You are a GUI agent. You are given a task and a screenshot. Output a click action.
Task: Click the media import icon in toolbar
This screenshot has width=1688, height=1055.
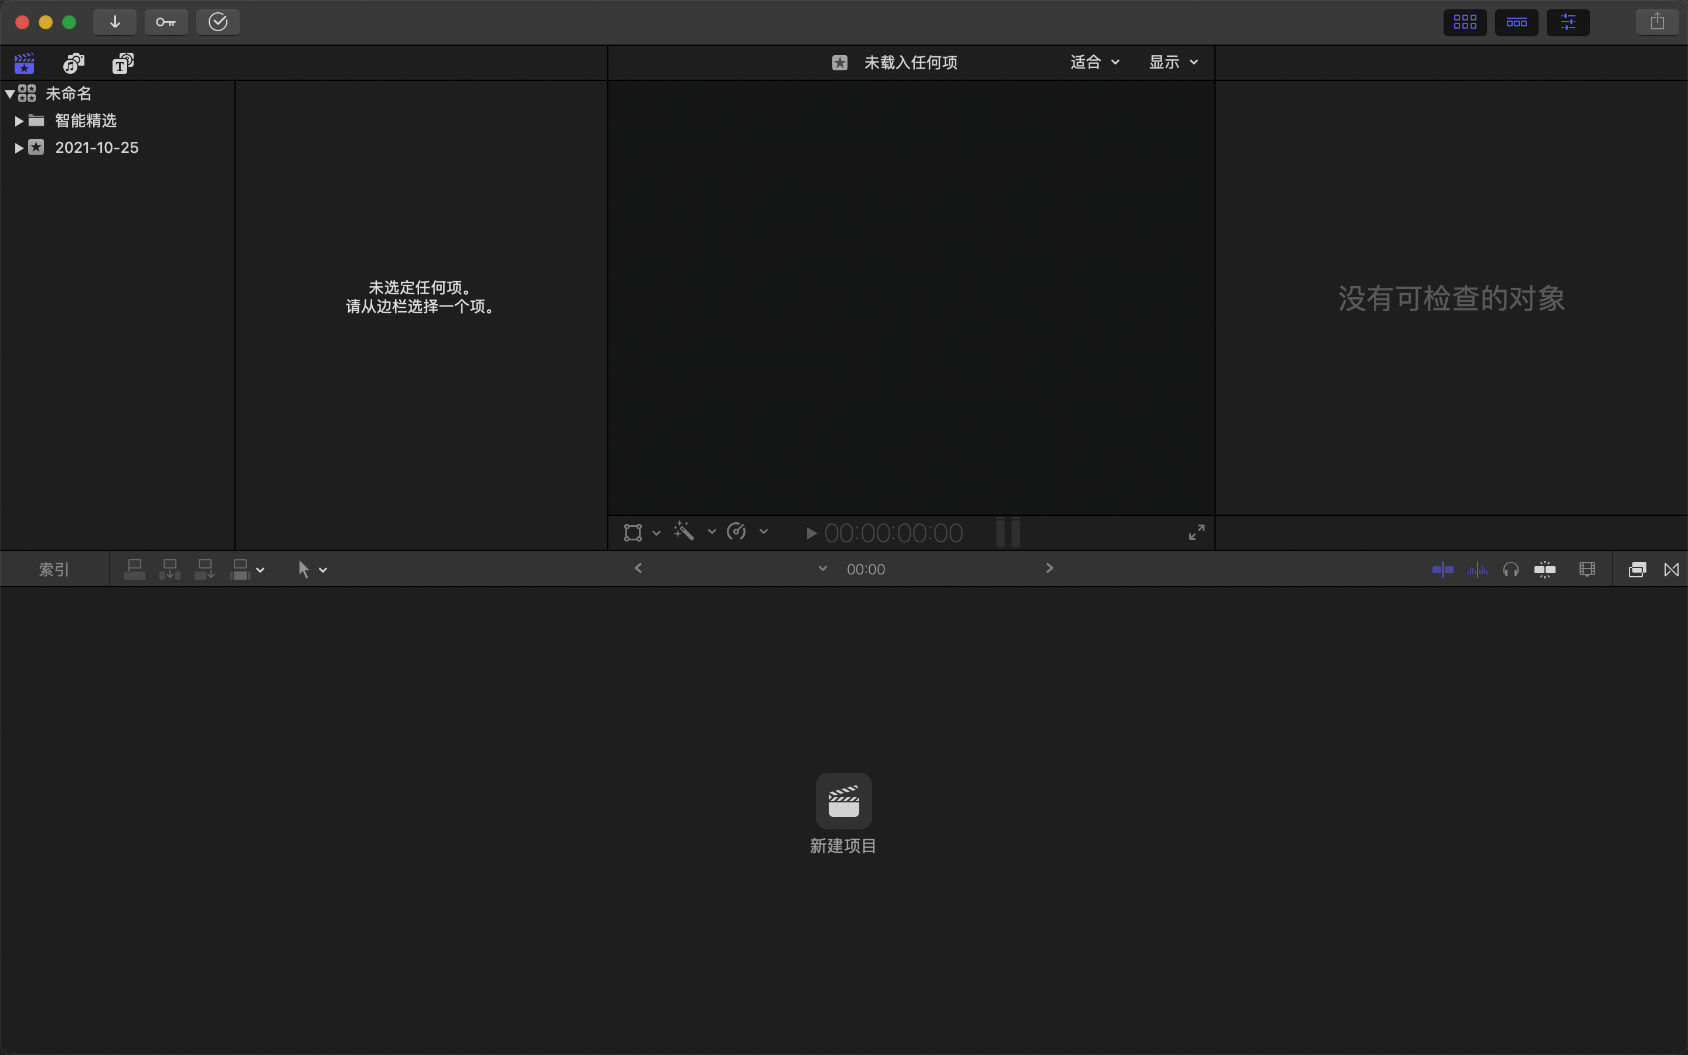114,22
